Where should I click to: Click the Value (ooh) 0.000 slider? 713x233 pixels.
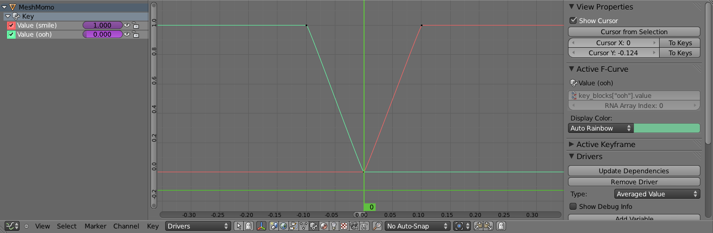pyautogui.click(x=103, y=34)
